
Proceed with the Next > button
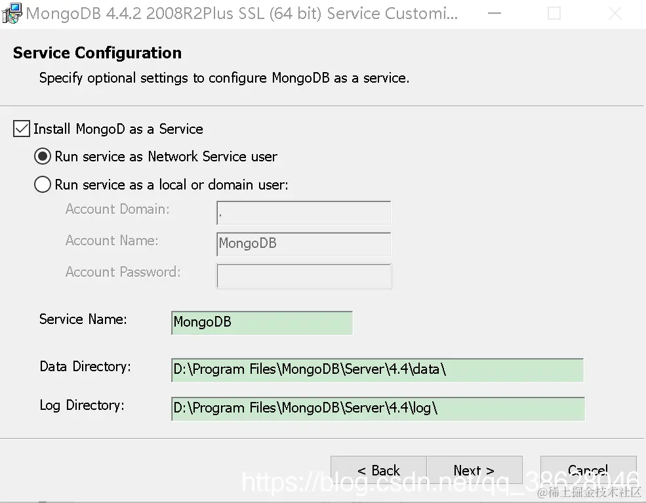pyautogui.click(x=475, y=470)
